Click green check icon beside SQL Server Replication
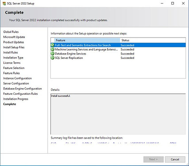The image size is (189, 166). click(x=53, y=58)
